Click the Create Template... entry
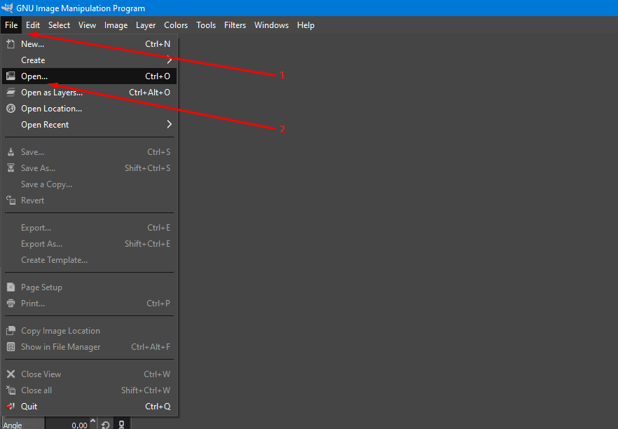 (89, 260)
